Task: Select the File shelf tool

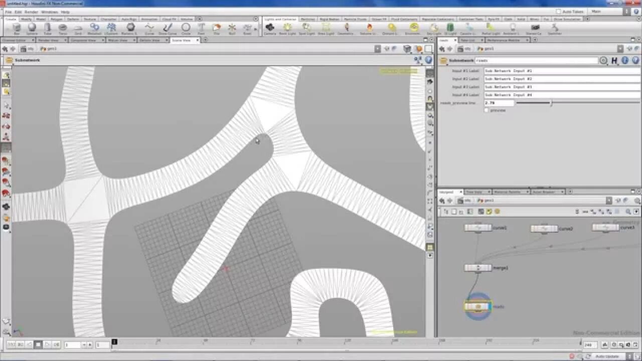Action: click(x=217, y=29)
